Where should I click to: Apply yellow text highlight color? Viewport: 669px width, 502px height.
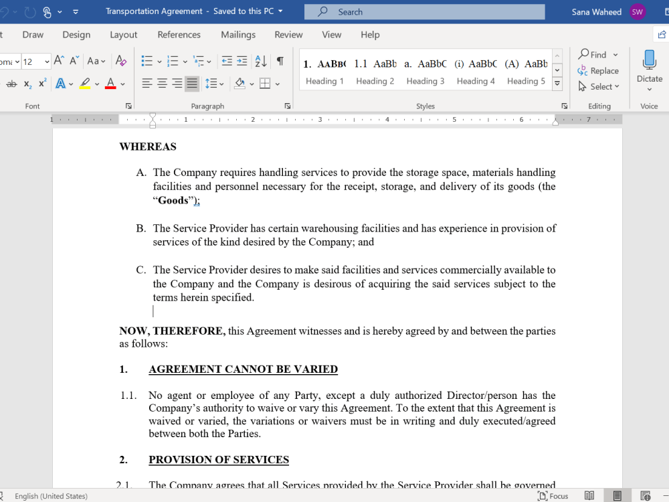[85, 83]
